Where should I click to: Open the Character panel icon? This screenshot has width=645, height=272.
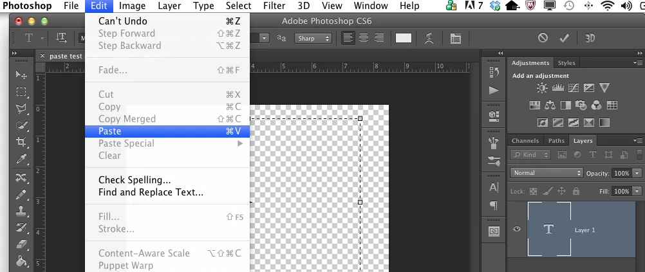tap(494, 187)
